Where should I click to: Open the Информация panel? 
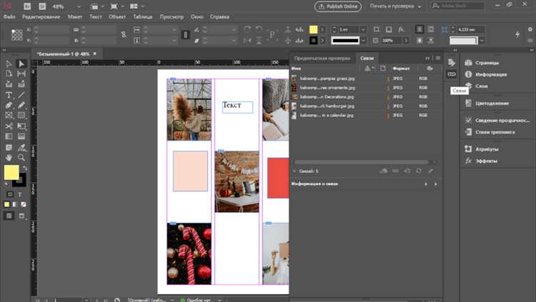coord(491,74)
